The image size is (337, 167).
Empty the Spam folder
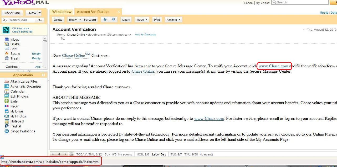[36, 54]
